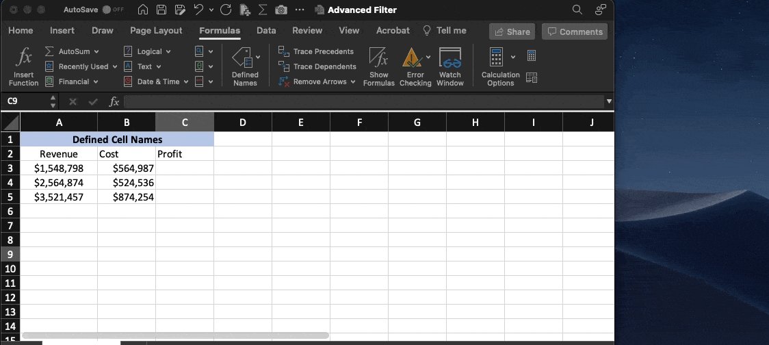
Task: Click Select All corner triangle
Action: [x=10, y=122]
